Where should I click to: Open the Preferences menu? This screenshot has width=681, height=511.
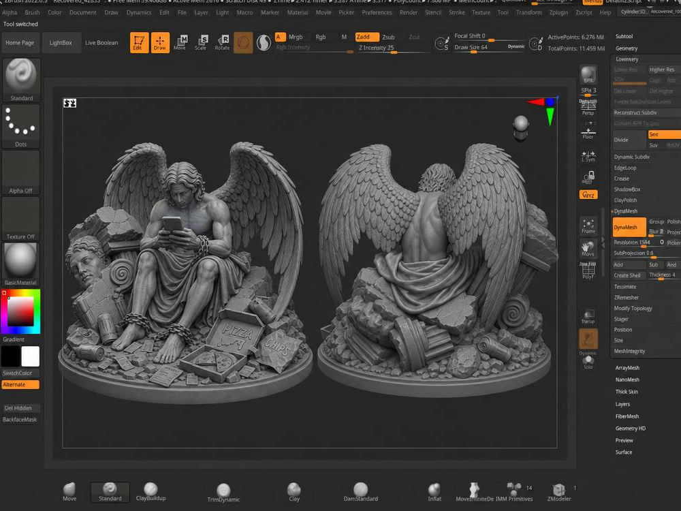click(377, 12)
